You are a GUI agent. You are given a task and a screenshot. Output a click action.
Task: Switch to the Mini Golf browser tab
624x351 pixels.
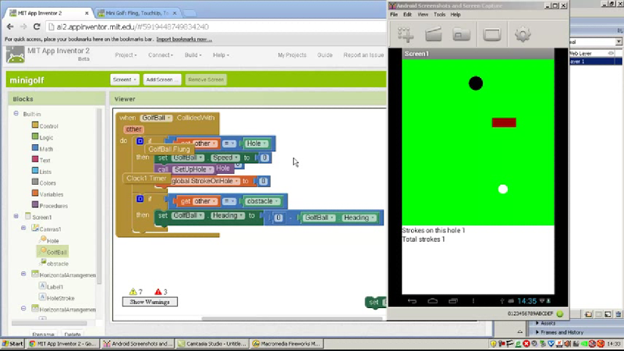point(137,13)
